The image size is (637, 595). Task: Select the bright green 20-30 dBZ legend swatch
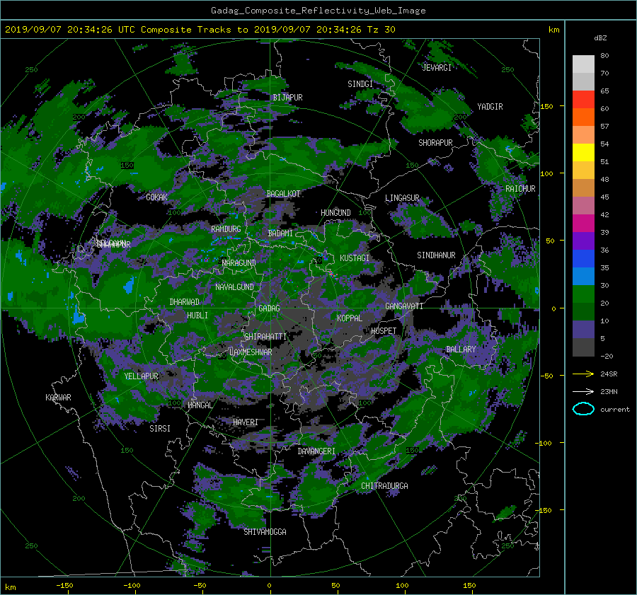(x=583, y=294)
